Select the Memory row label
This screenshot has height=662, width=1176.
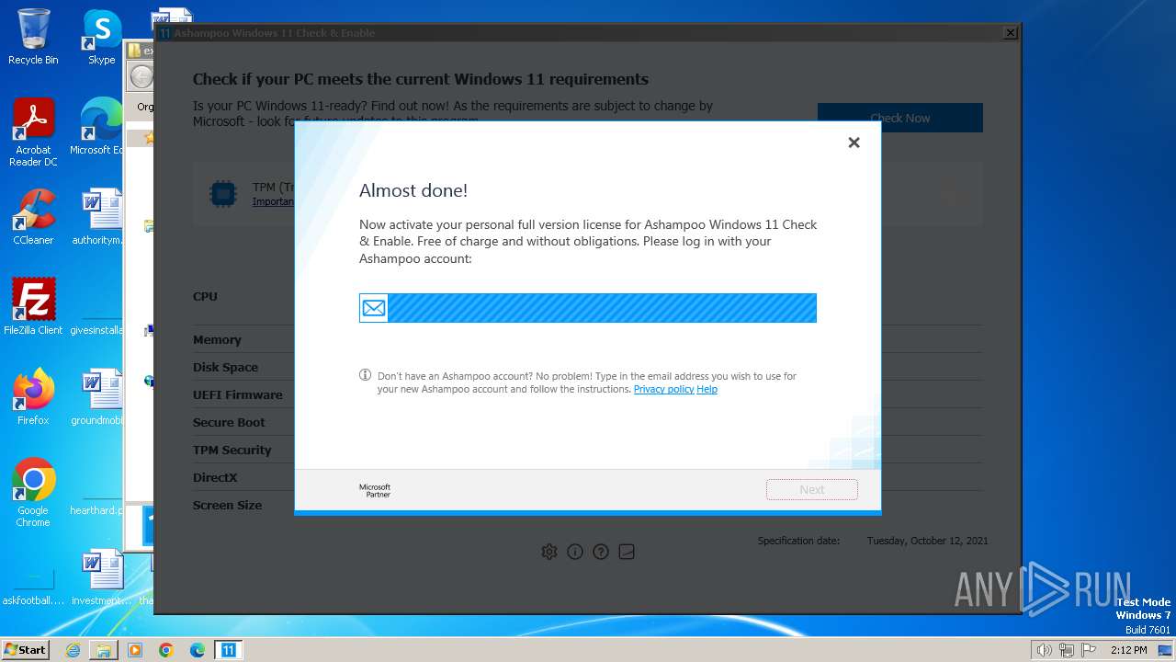click(x=217, y=339)
